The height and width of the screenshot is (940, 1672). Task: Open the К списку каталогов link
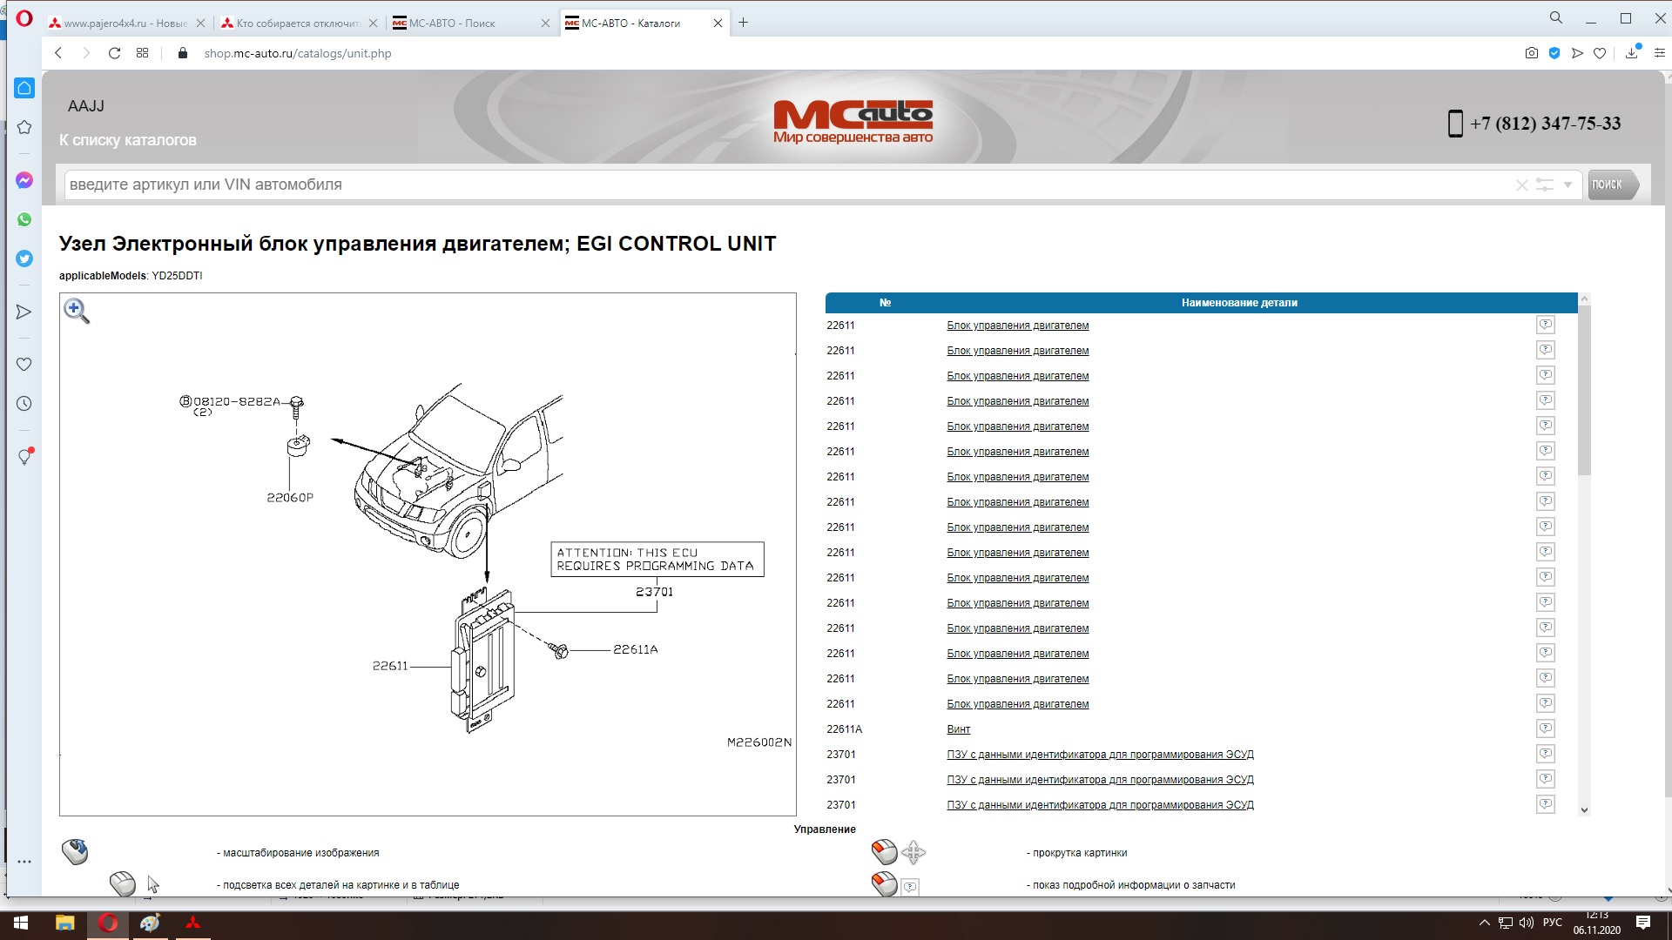128,140
